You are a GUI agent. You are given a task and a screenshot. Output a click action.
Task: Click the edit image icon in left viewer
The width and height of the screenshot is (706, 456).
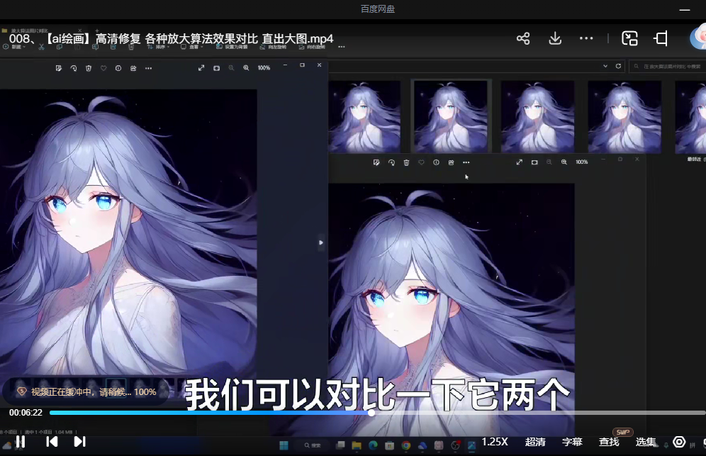pos(59,68)
